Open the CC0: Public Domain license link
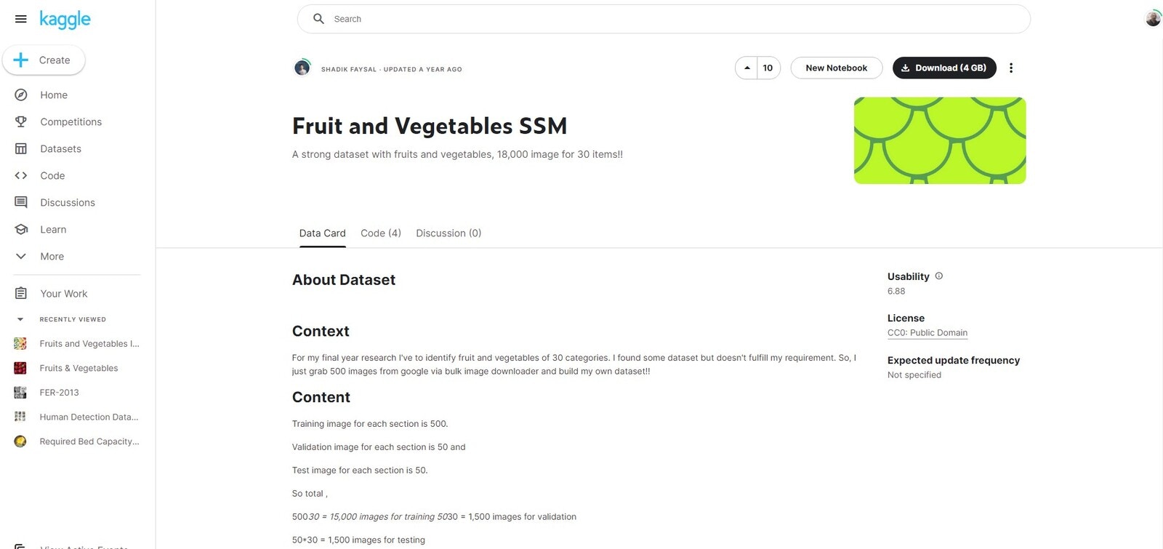Image resolution: width=1163 pixels, height=549 pixels. 927,332
